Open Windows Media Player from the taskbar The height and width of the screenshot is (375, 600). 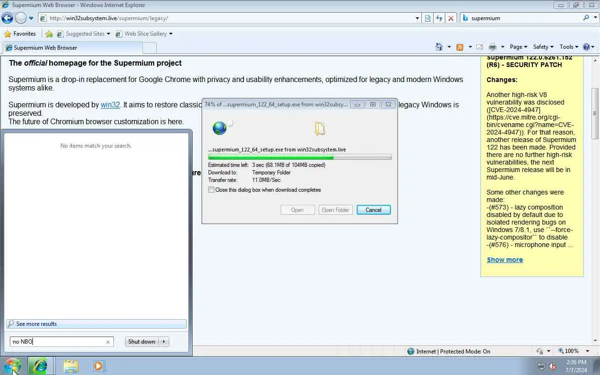(99, 366)
